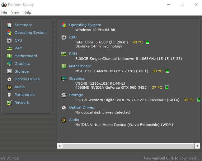
Task: Click the Audio speaker icon in summary panel
Action: click(x=64, y=120)
